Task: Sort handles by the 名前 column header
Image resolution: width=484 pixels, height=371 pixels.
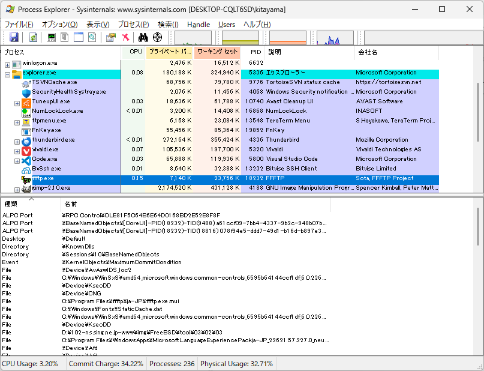Action: click(196, 204)
